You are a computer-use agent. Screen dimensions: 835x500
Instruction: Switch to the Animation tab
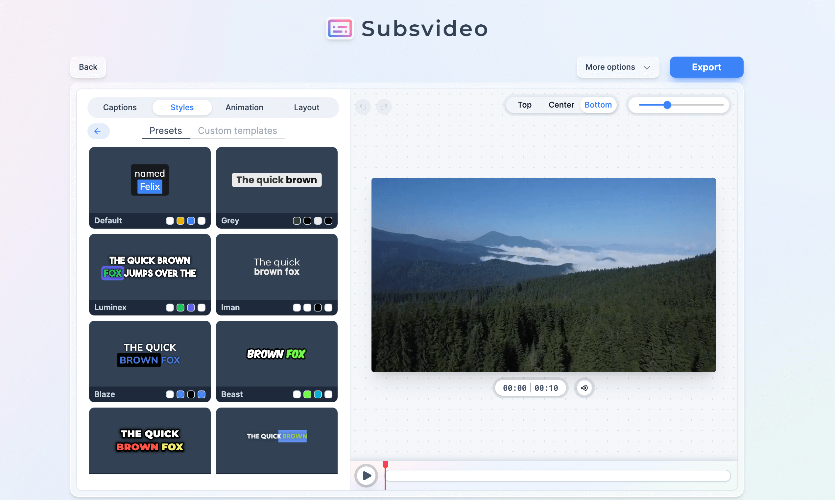click(x=244, y=108)
